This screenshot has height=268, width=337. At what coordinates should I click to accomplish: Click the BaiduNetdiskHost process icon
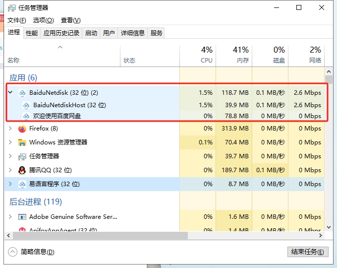click(26, 105)
